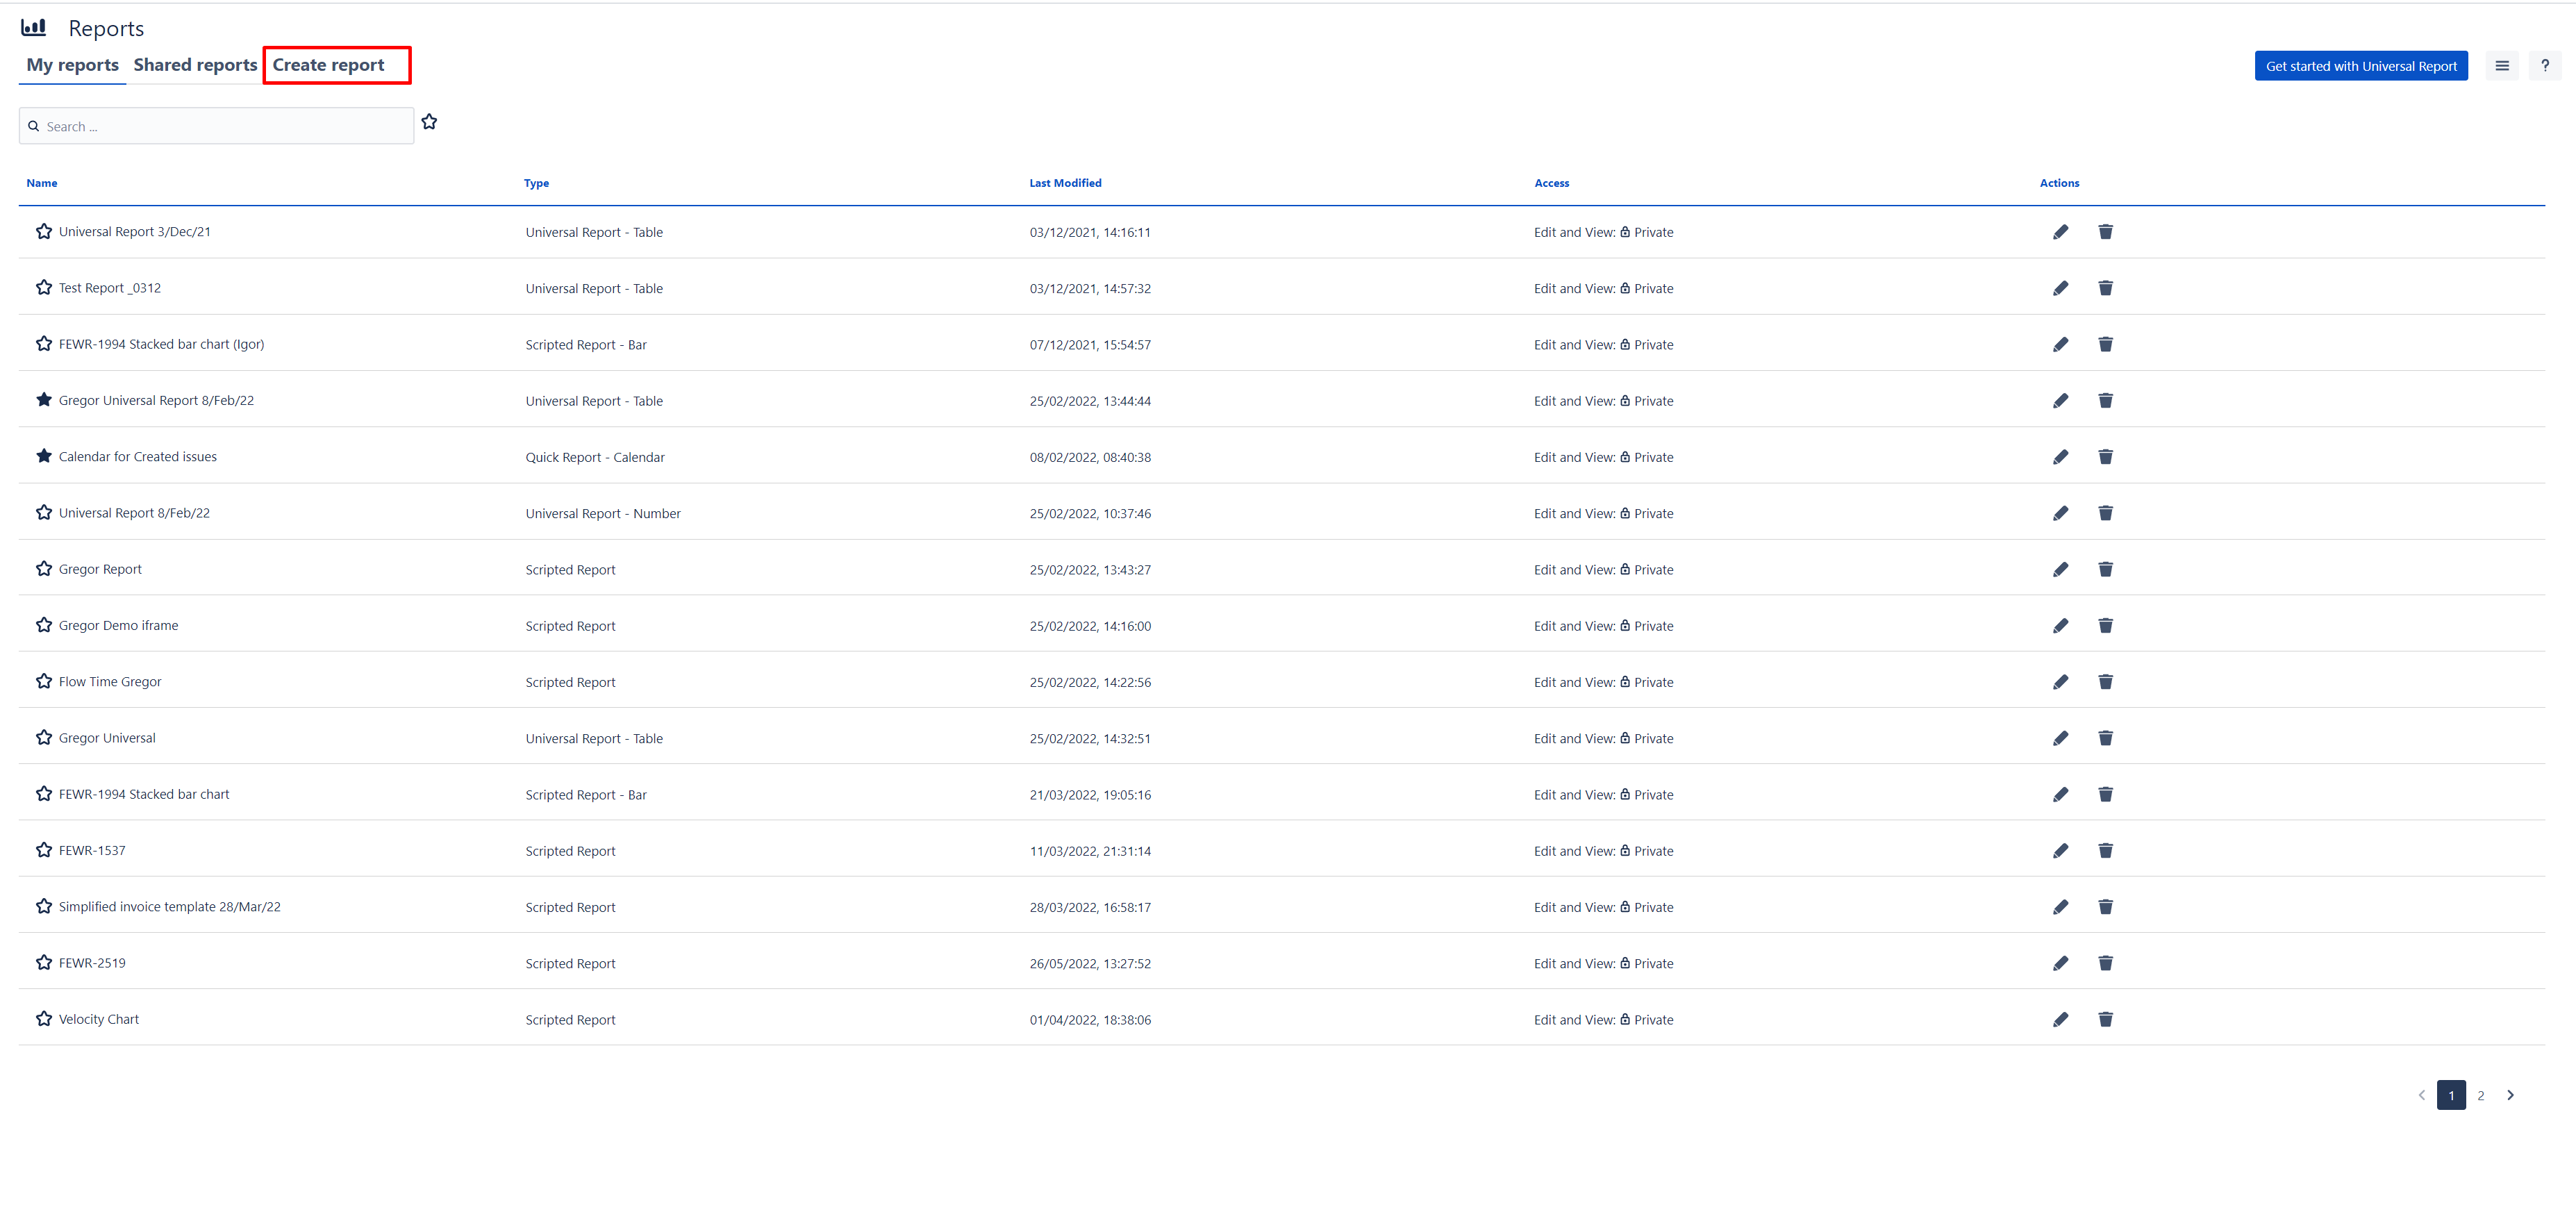Open the help question mark button
Screen dimensions: 2576x1212
tap(2544, 66)
